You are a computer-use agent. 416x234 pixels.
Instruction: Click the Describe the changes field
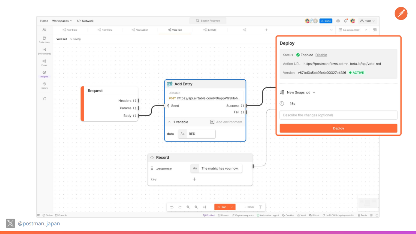coord(338,115)
